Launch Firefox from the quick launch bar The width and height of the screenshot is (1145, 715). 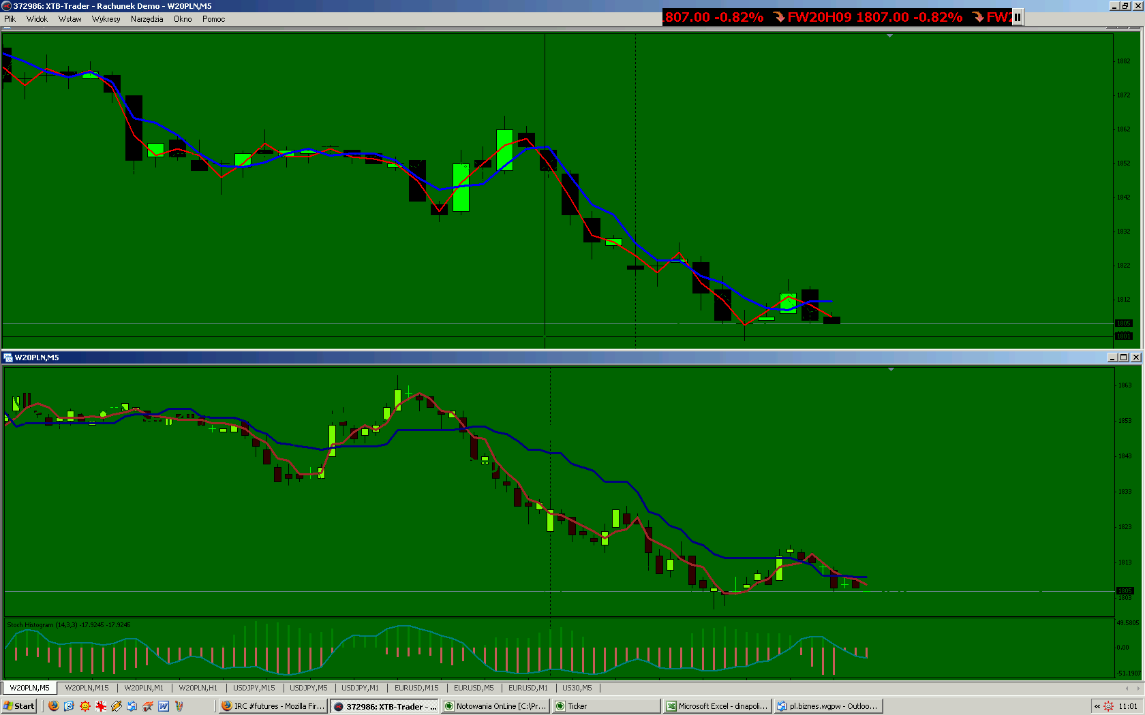click(x=54, y=706)
